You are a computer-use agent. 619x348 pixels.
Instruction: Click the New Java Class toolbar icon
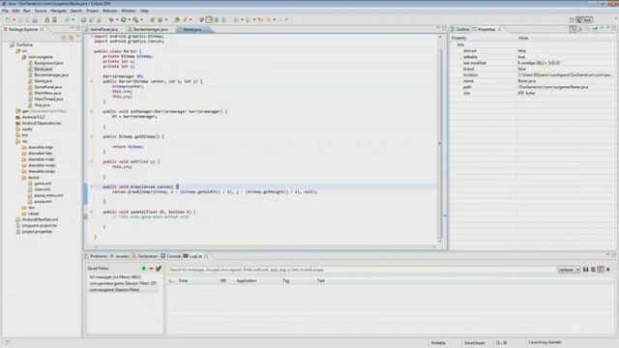coord(160,19)
